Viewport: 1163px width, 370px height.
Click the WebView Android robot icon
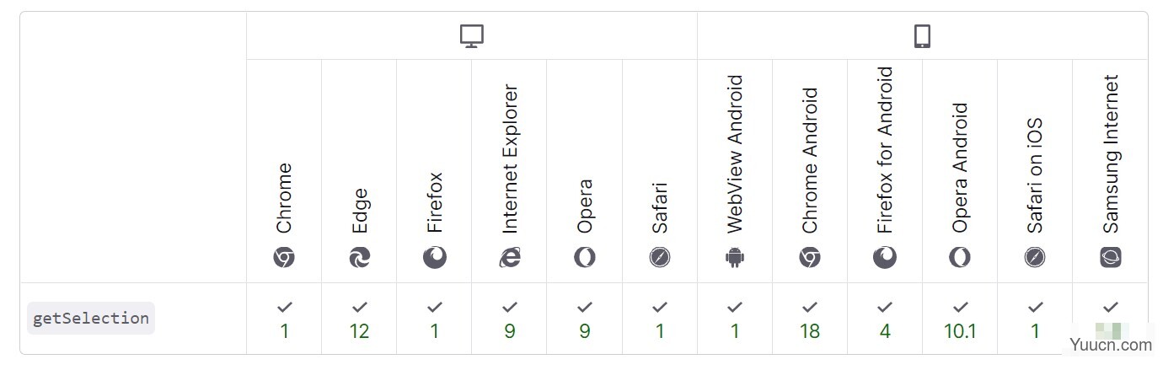coord(735,257)
